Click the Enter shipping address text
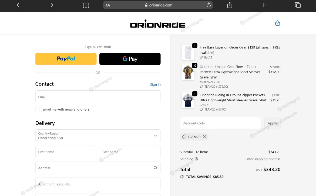316x196 pixels. (263, 159)
